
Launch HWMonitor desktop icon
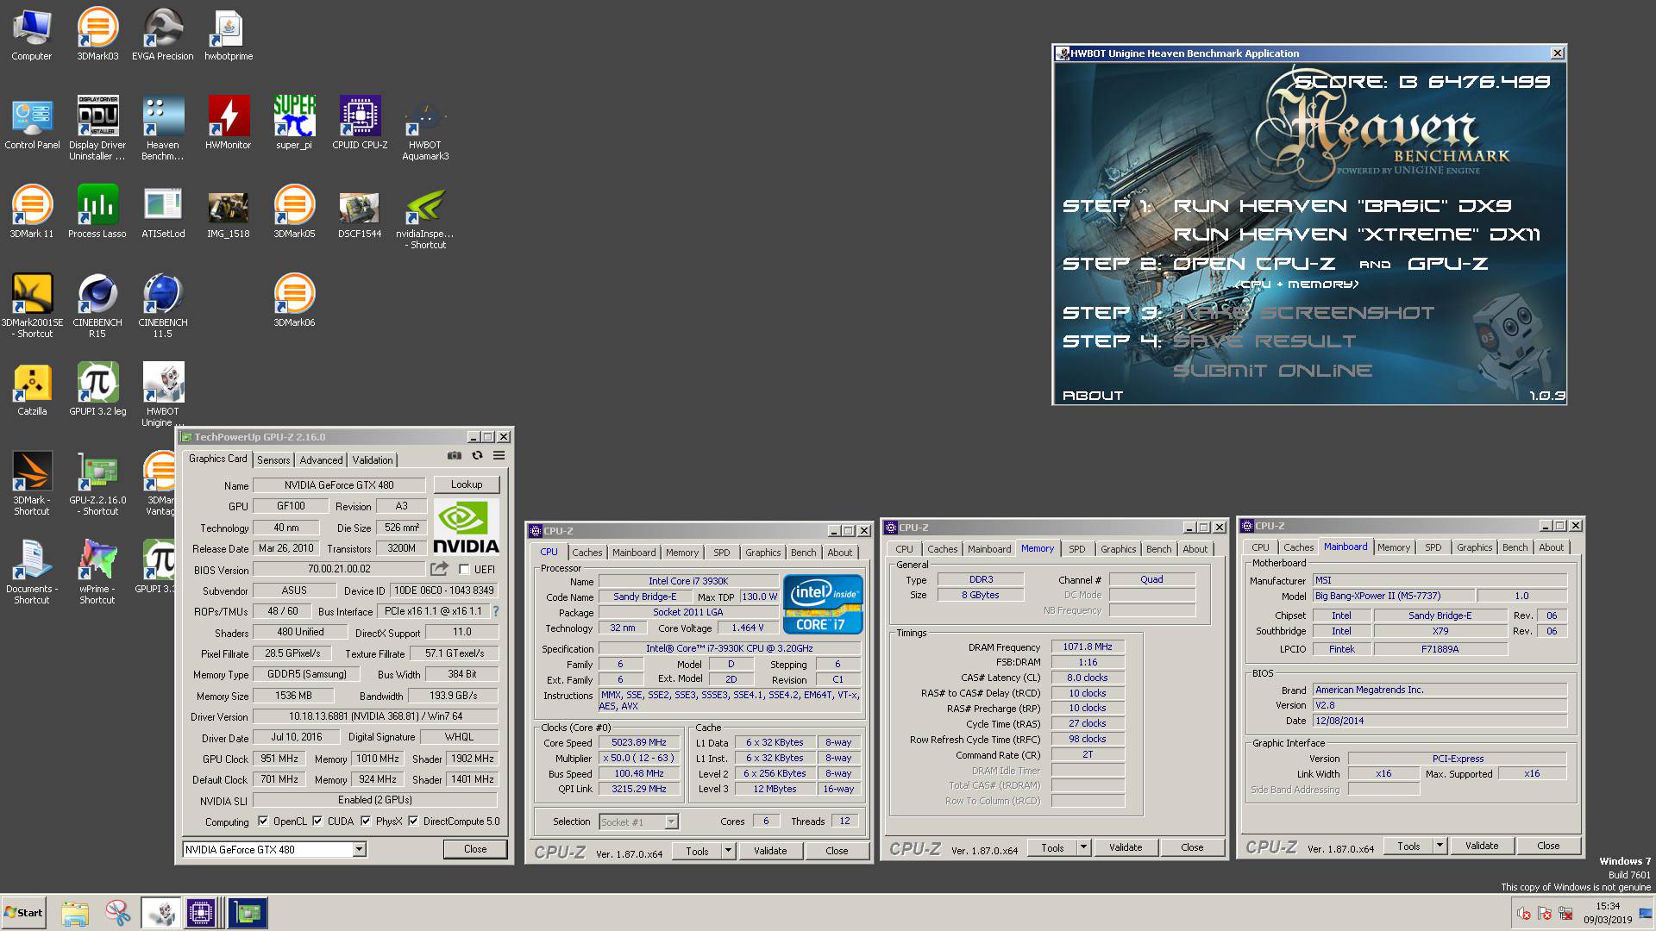(229, 123)
